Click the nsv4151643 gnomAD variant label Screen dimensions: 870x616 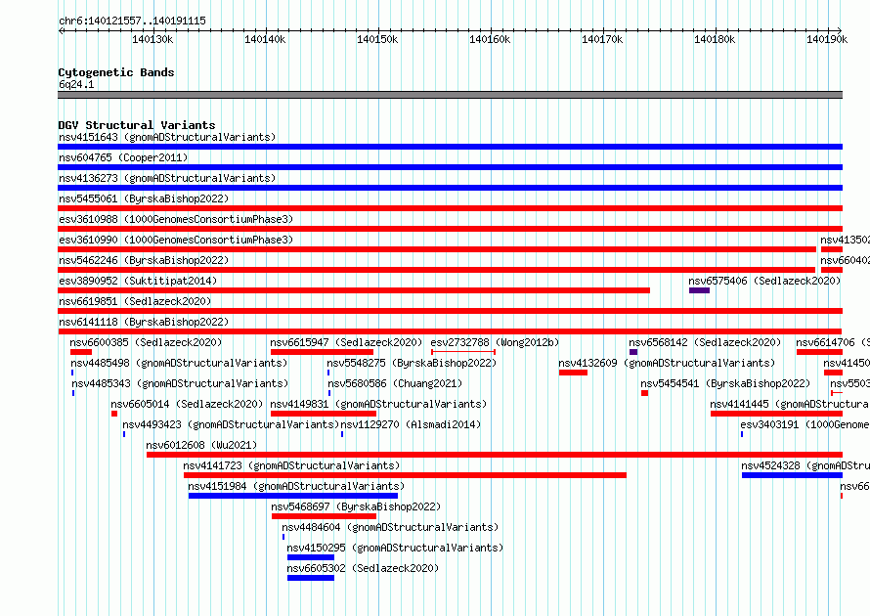click(x=167, y=137)
